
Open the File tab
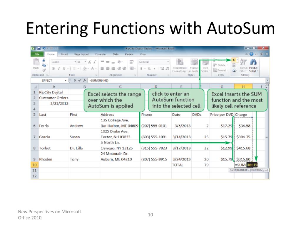(x=37, y=54)
